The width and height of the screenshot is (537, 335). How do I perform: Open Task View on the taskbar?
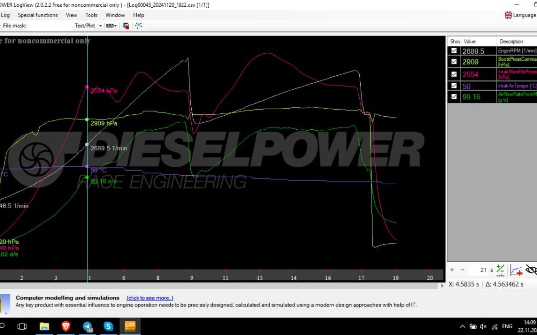22,326
